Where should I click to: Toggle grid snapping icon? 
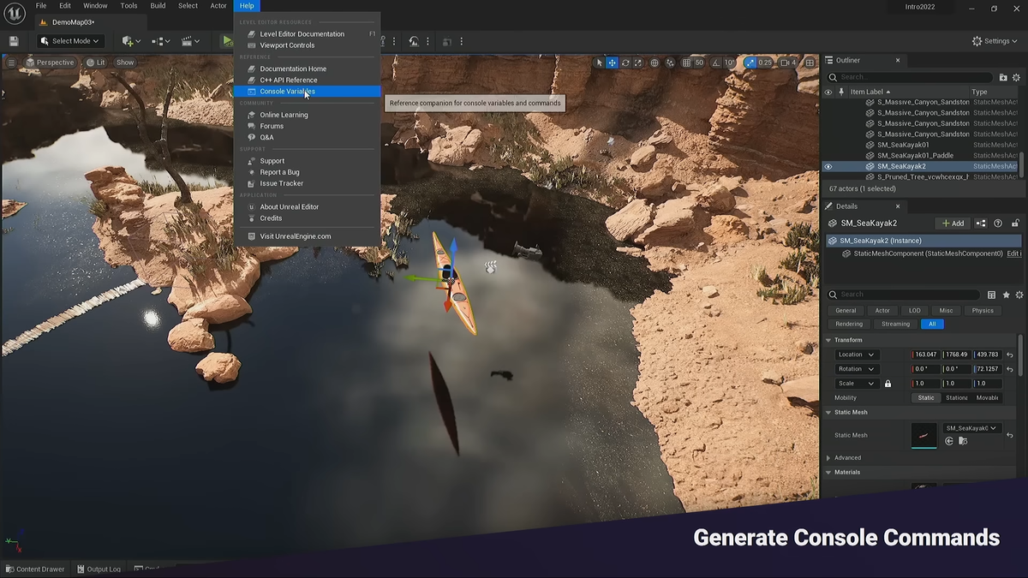686,63
